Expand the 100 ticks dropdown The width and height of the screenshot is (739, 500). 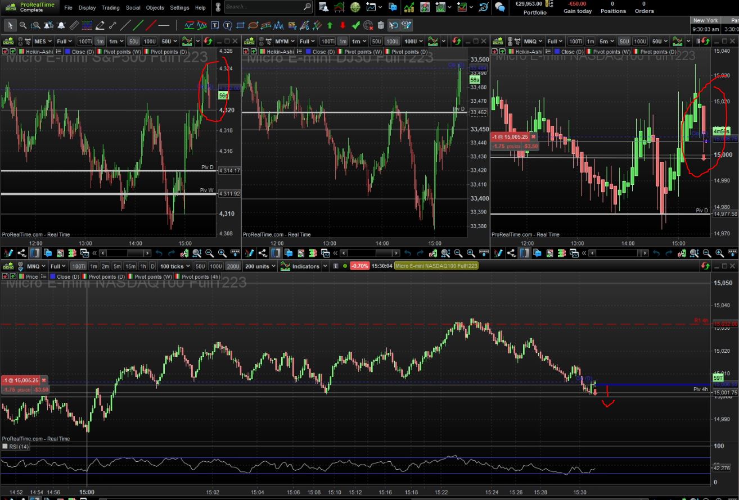pyautogui.click(x=175, y=266)
